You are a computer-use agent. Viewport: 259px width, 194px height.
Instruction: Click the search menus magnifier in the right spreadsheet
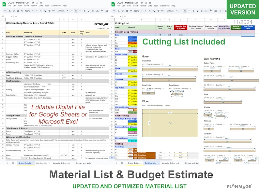click(114, 11)
